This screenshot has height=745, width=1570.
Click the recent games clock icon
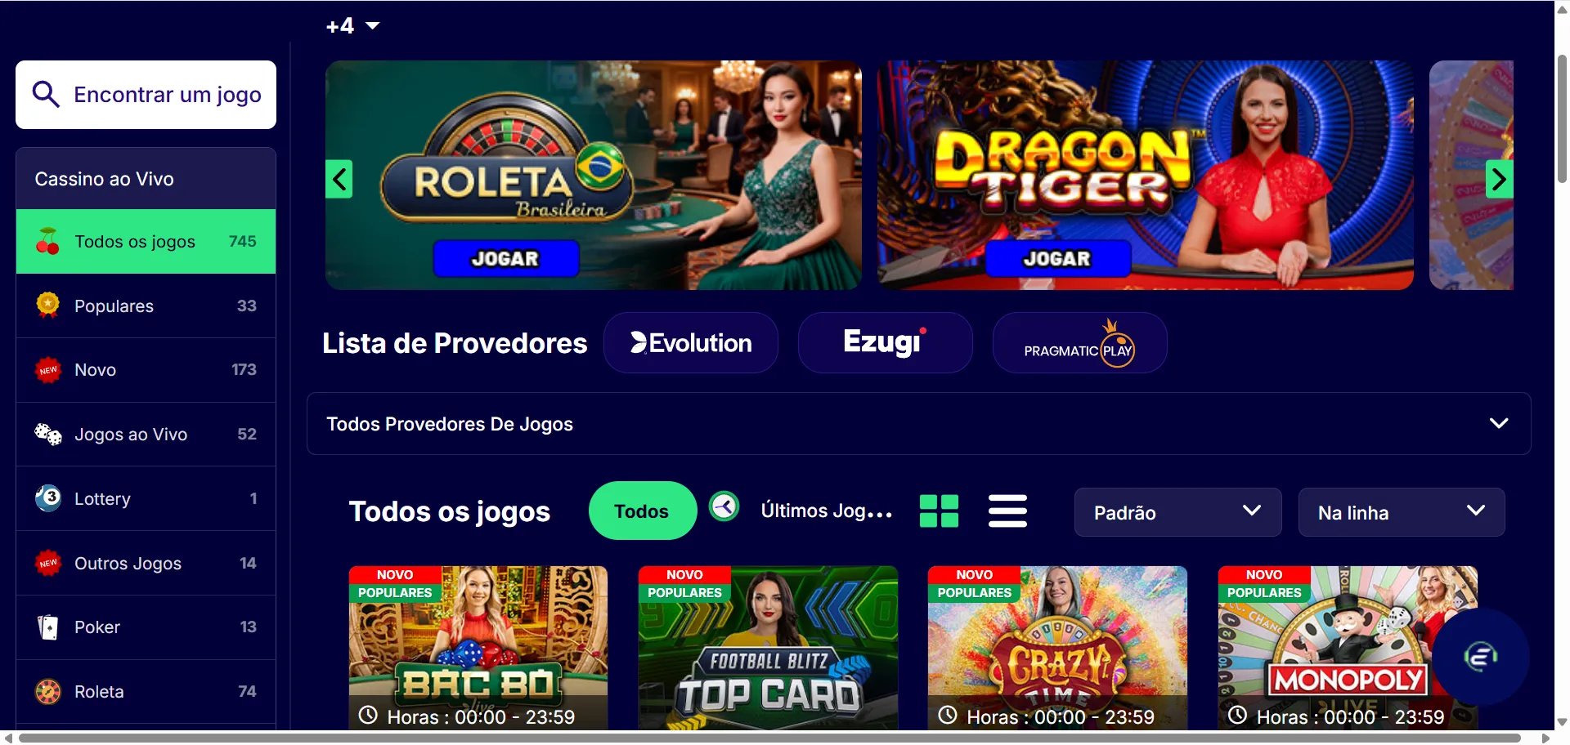click(724, 507)
